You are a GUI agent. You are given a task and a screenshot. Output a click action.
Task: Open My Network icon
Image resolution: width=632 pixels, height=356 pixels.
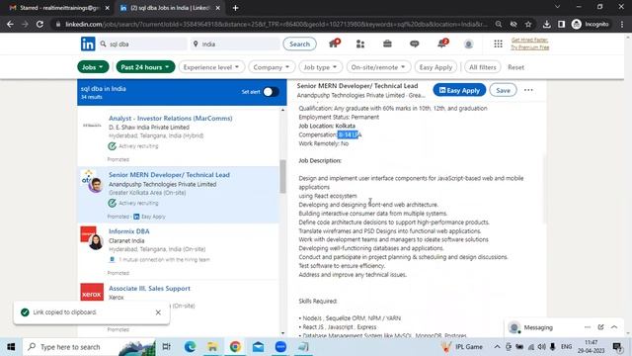360,44
